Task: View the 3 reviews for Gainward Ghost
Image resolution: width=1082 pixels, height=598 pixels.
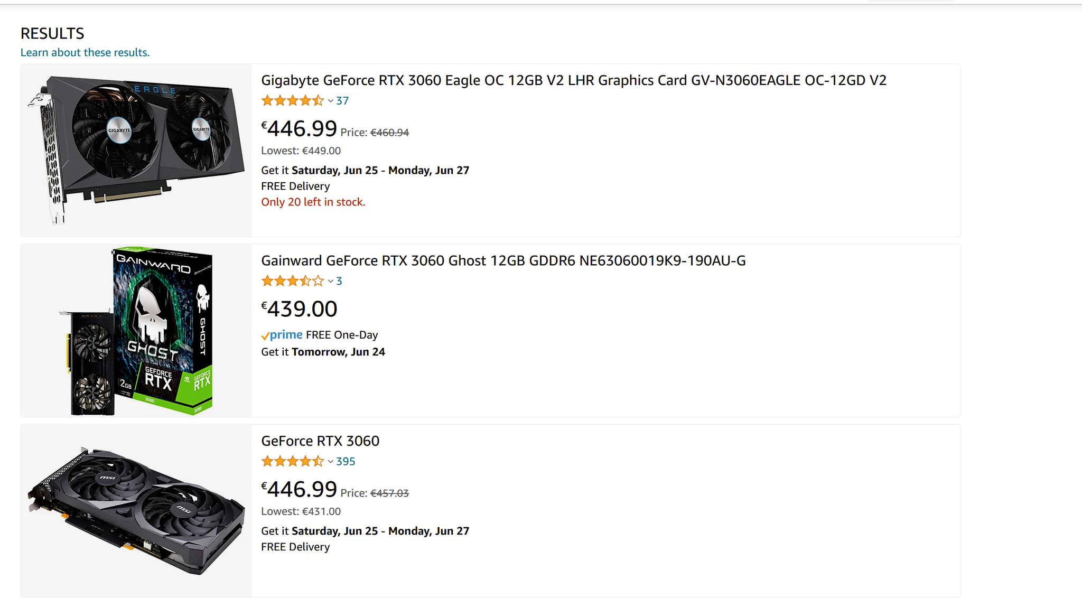Action: 339,281
